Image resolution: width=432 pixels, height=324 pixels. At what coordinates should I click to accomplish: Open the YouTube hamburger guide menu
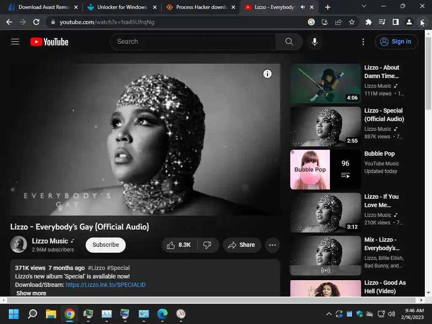[x=15, y=42]
